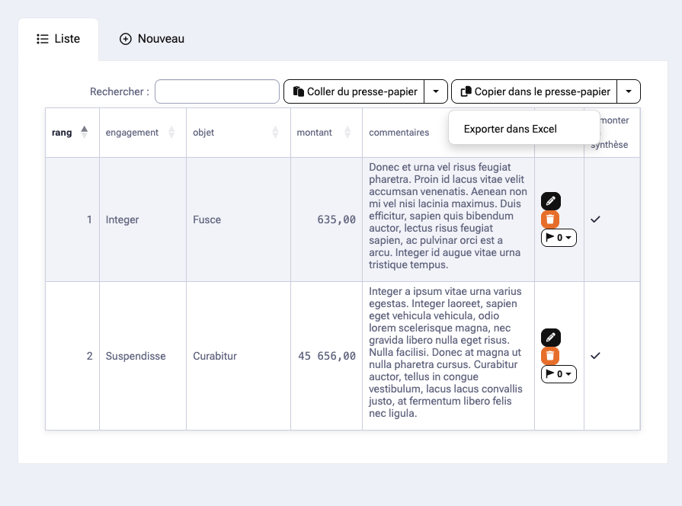Click the montant column header label

(x=314, y=133)
